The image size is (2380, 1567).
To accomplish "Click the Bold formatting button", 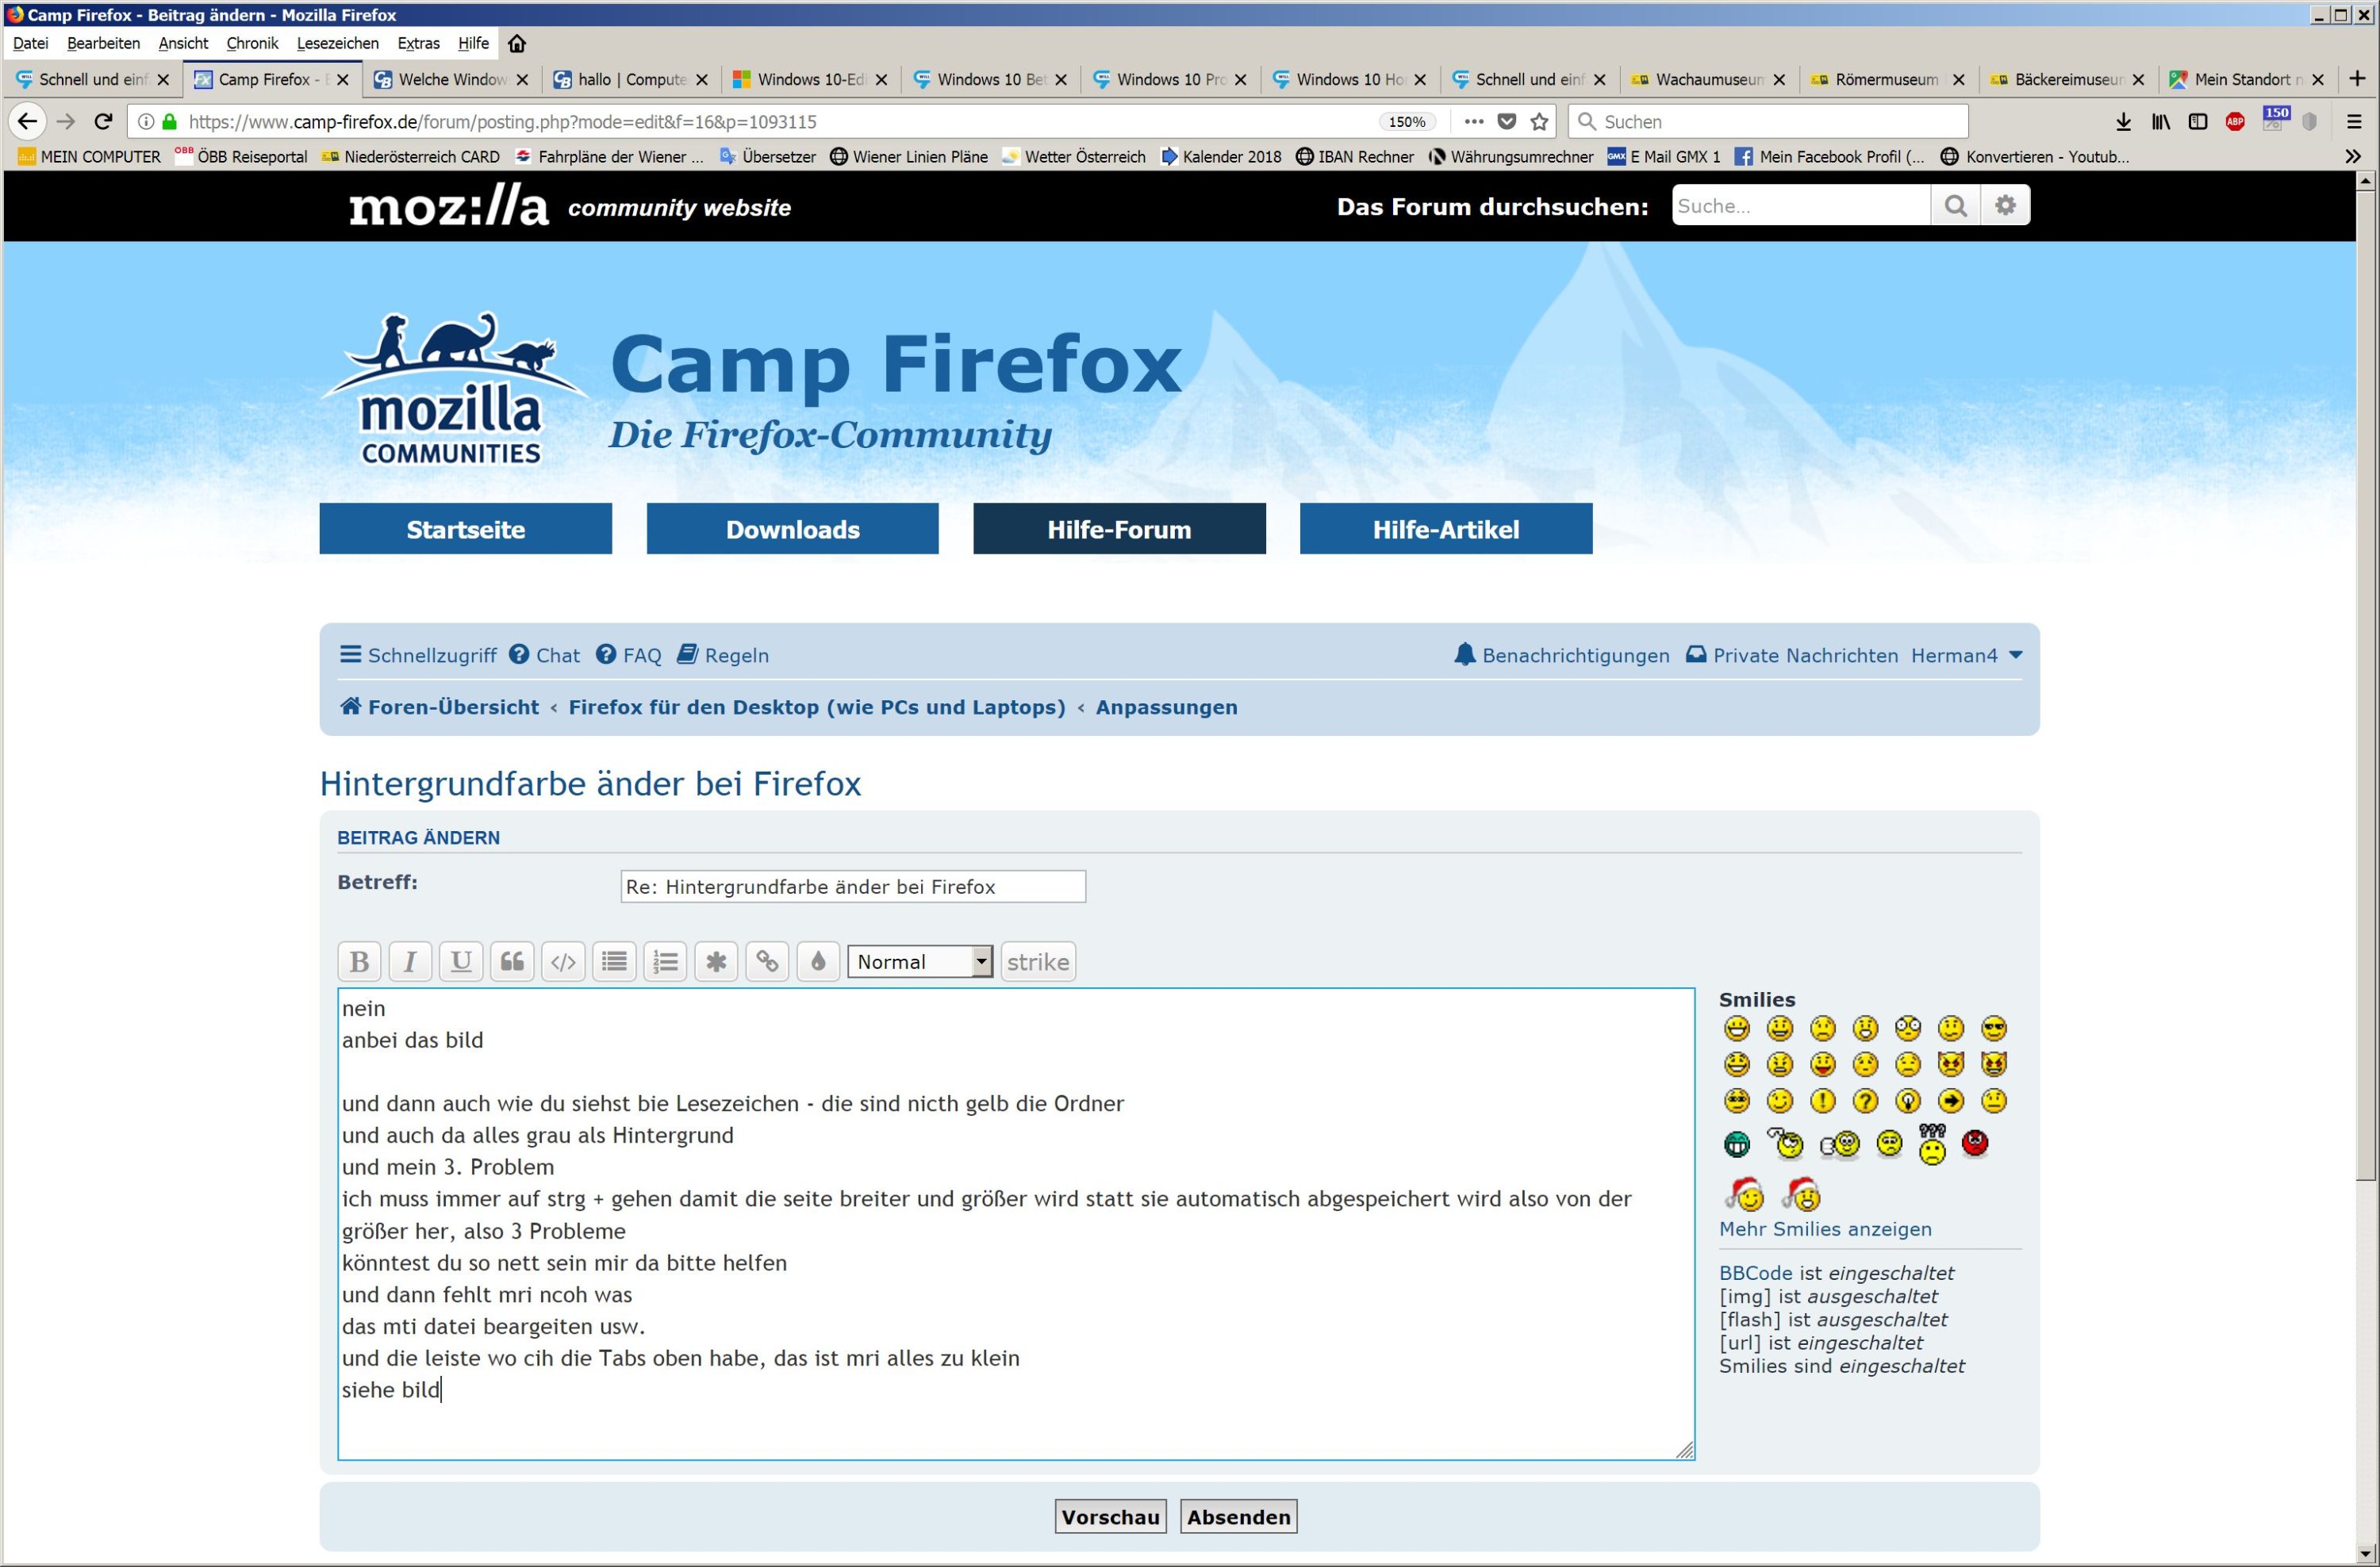I will click(x=359, y=961).
